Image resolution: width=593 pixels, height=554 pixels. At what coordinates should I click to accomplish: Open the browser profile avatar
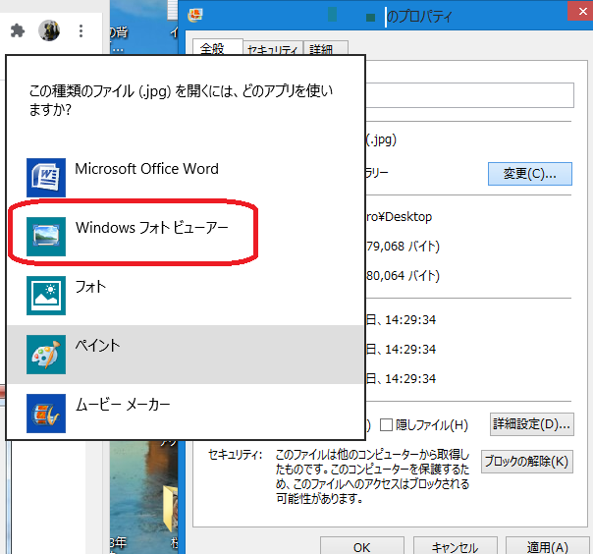coord(49,30)
